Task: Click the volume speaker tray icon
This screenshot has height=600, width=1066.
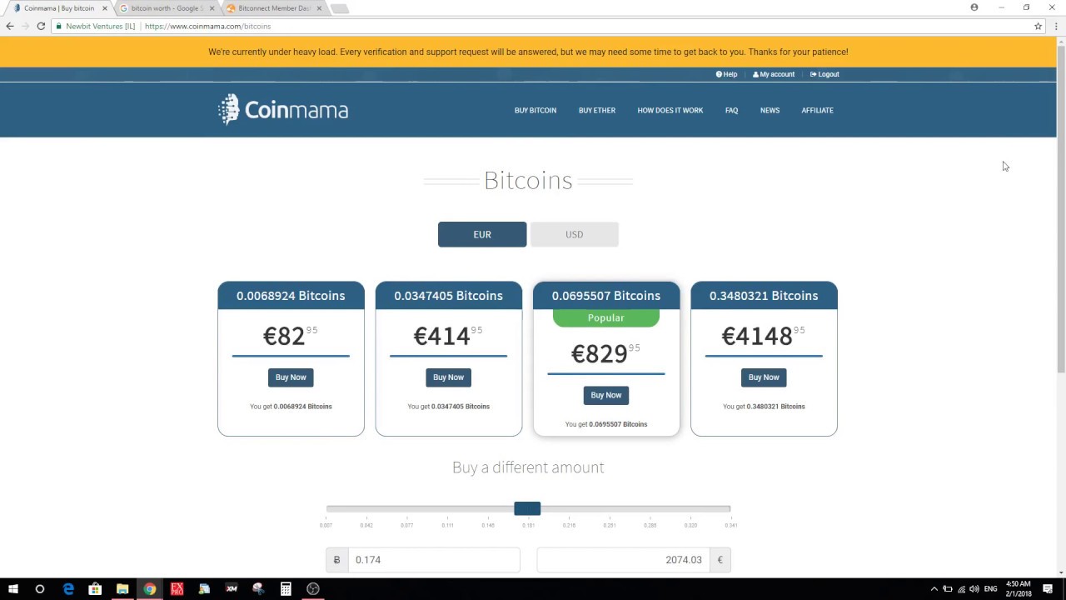Action: (x=974, y=589)
